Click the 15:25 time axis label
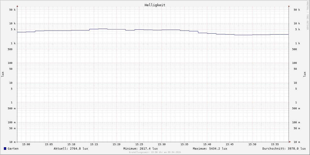This screenshot has height=155, width=310. [139, 144]
